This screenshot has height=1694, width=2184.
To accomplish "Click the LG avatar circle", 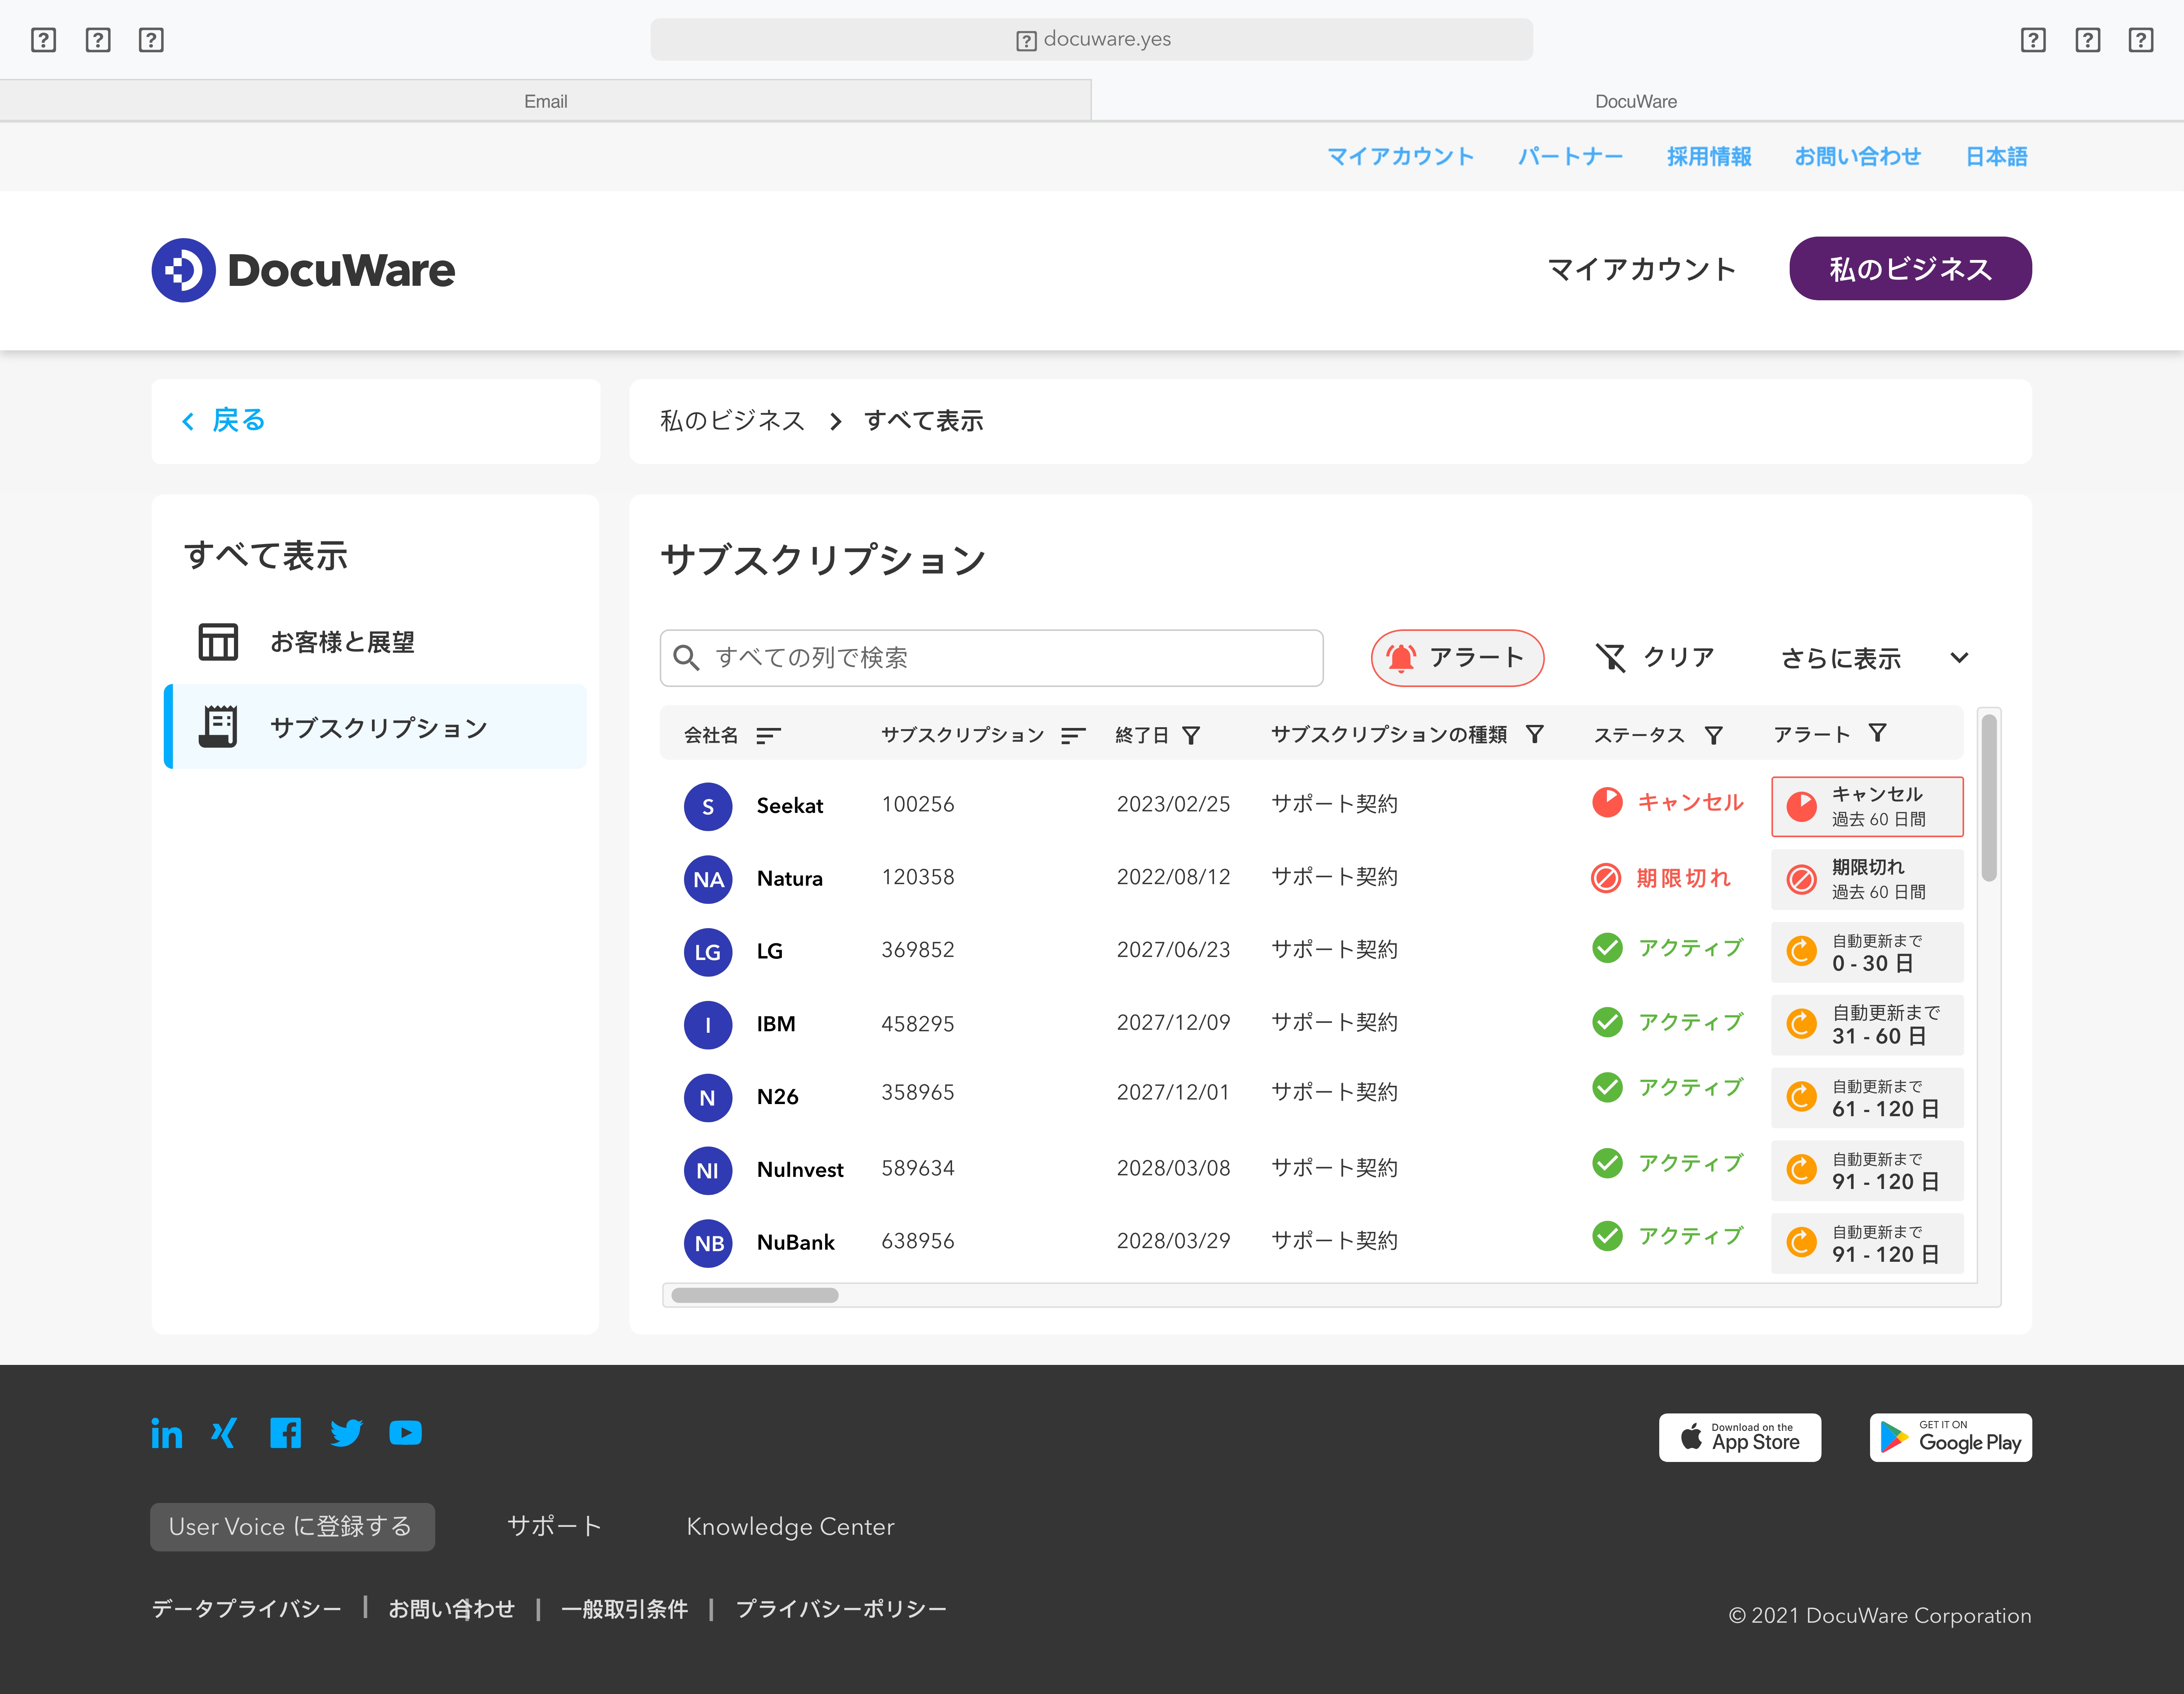I will [708, 952].
